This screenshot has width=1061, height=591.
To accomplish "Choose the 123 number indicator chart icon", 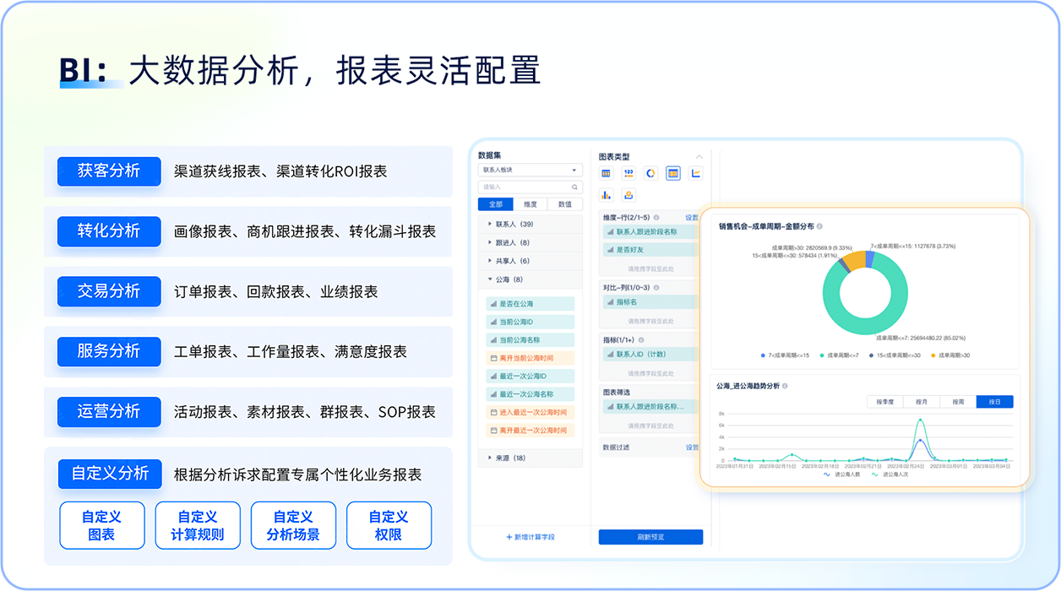I will (628, 173).
